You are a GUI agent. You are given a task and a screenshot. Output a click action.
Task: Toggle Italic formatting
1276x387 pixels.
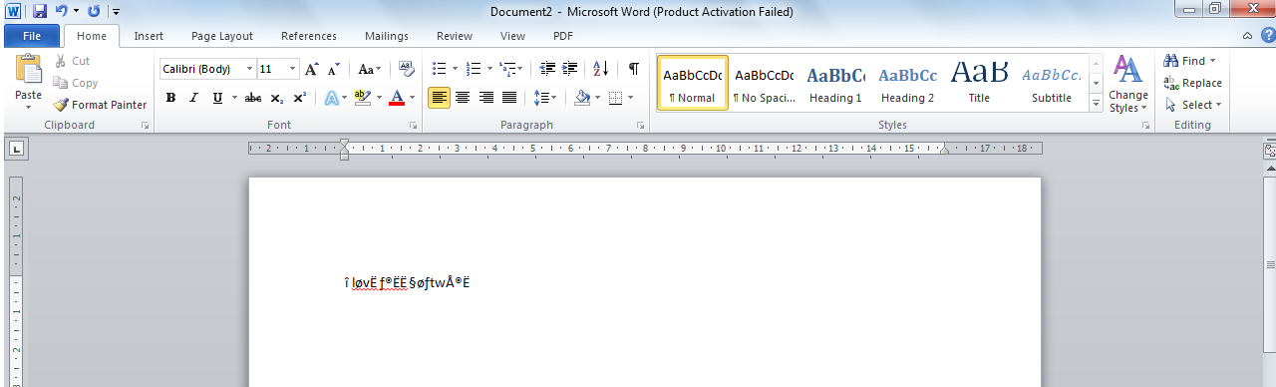pyautogui.click(x=192, y=98)
